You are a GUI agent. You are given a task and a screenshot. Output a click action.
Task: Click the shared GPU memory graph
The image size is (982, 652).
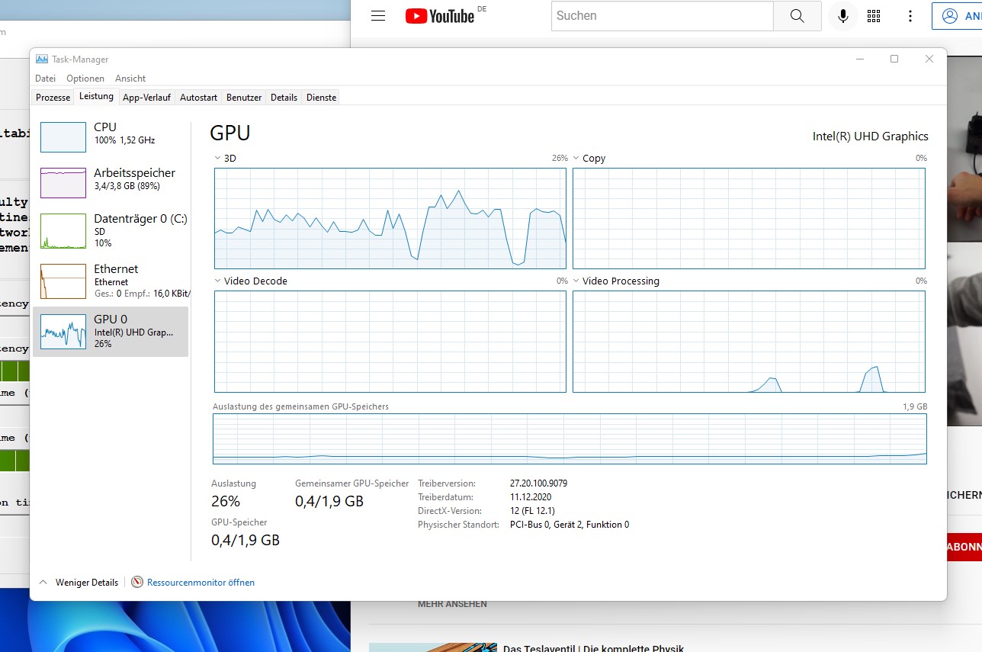point(570,438)
